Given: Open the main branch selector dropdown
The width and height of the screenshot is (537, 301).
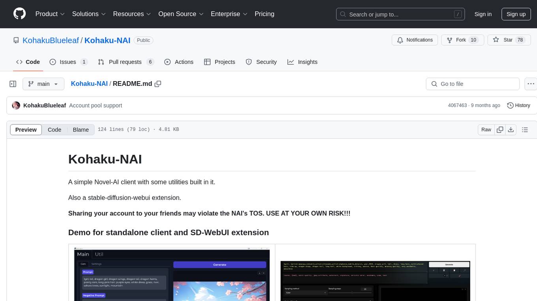Looking at the screenshot, I should (43, 84).
